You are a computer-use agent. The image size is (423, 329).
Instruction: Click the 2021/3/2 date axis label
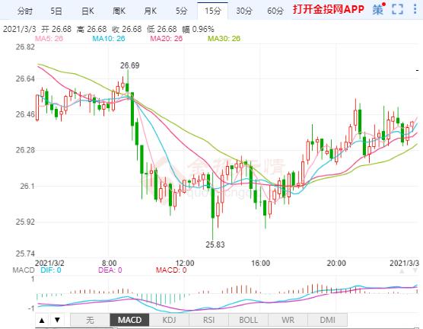tap(49, 263)
